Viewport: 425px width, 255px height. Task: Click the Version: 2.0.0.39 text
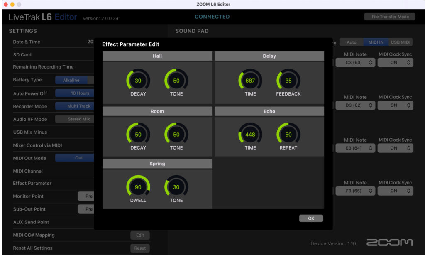[100, 18]
